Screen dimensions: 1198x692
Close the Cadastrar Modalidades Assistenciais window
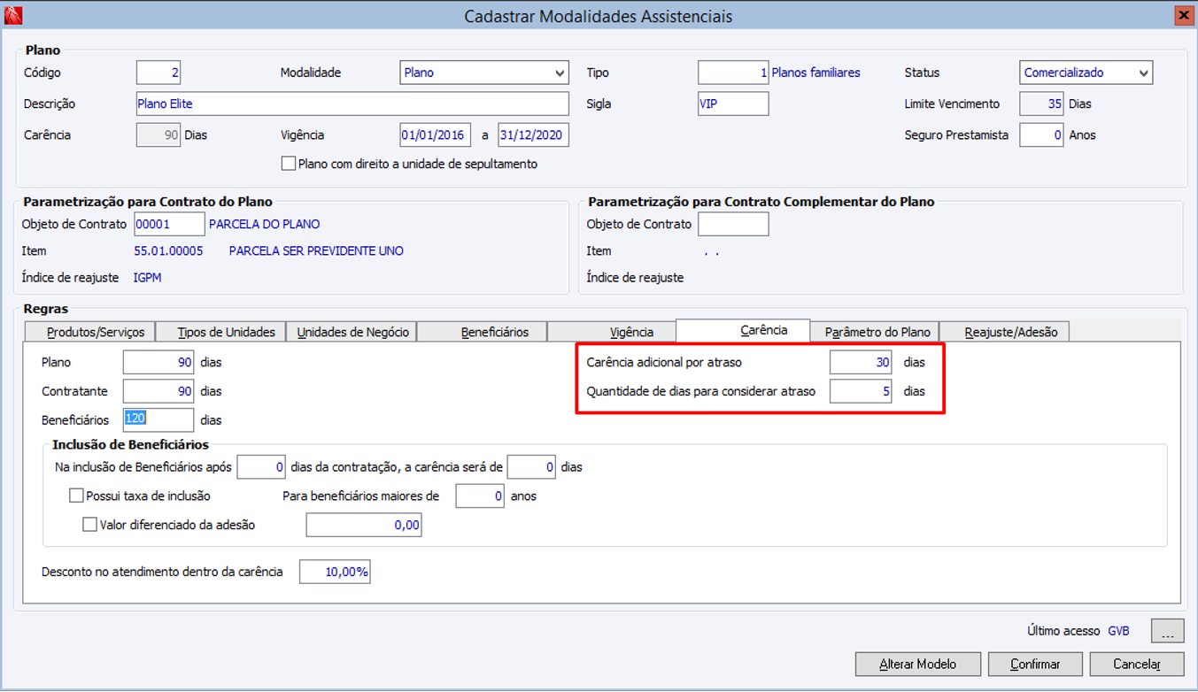[x=1183, y=15]
